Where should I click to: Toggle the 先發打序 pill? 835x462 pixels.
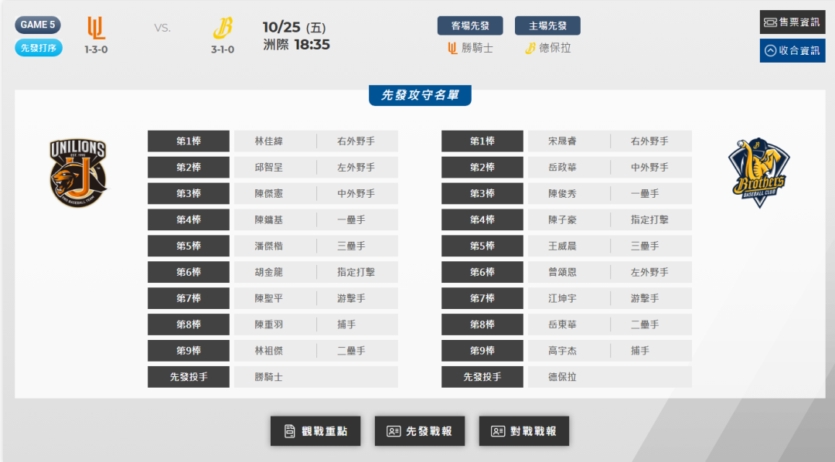click(x=39, y=48)
